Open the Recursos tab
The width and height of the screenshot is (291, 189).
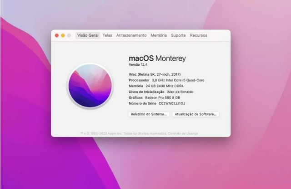pyautogui.click(x=199, y=35)
